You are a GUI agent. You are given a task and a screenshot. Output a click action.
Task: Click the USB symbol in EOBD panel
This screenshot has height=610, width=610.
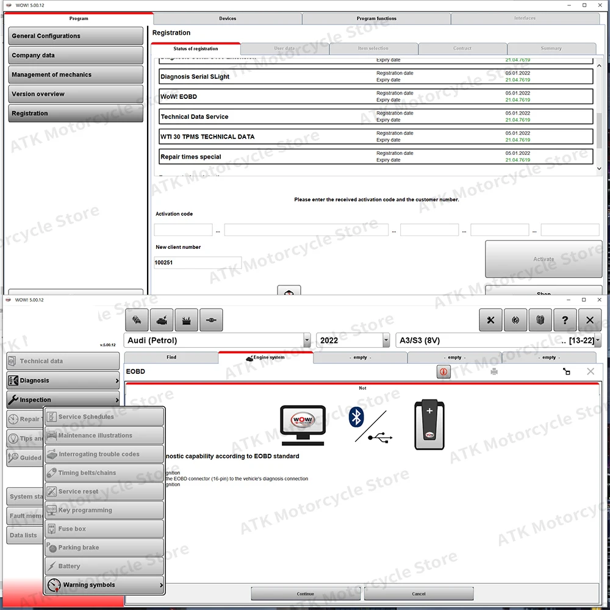tap(380, 437)
